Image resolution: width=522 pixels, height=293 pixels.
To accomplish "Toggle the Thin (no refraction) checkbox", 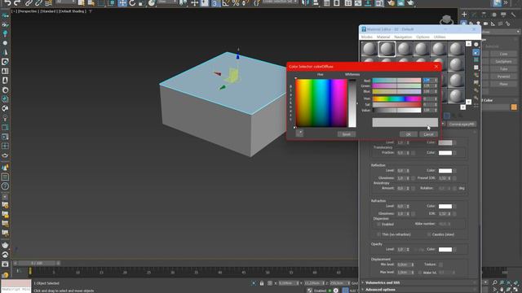I will point(378,234).
